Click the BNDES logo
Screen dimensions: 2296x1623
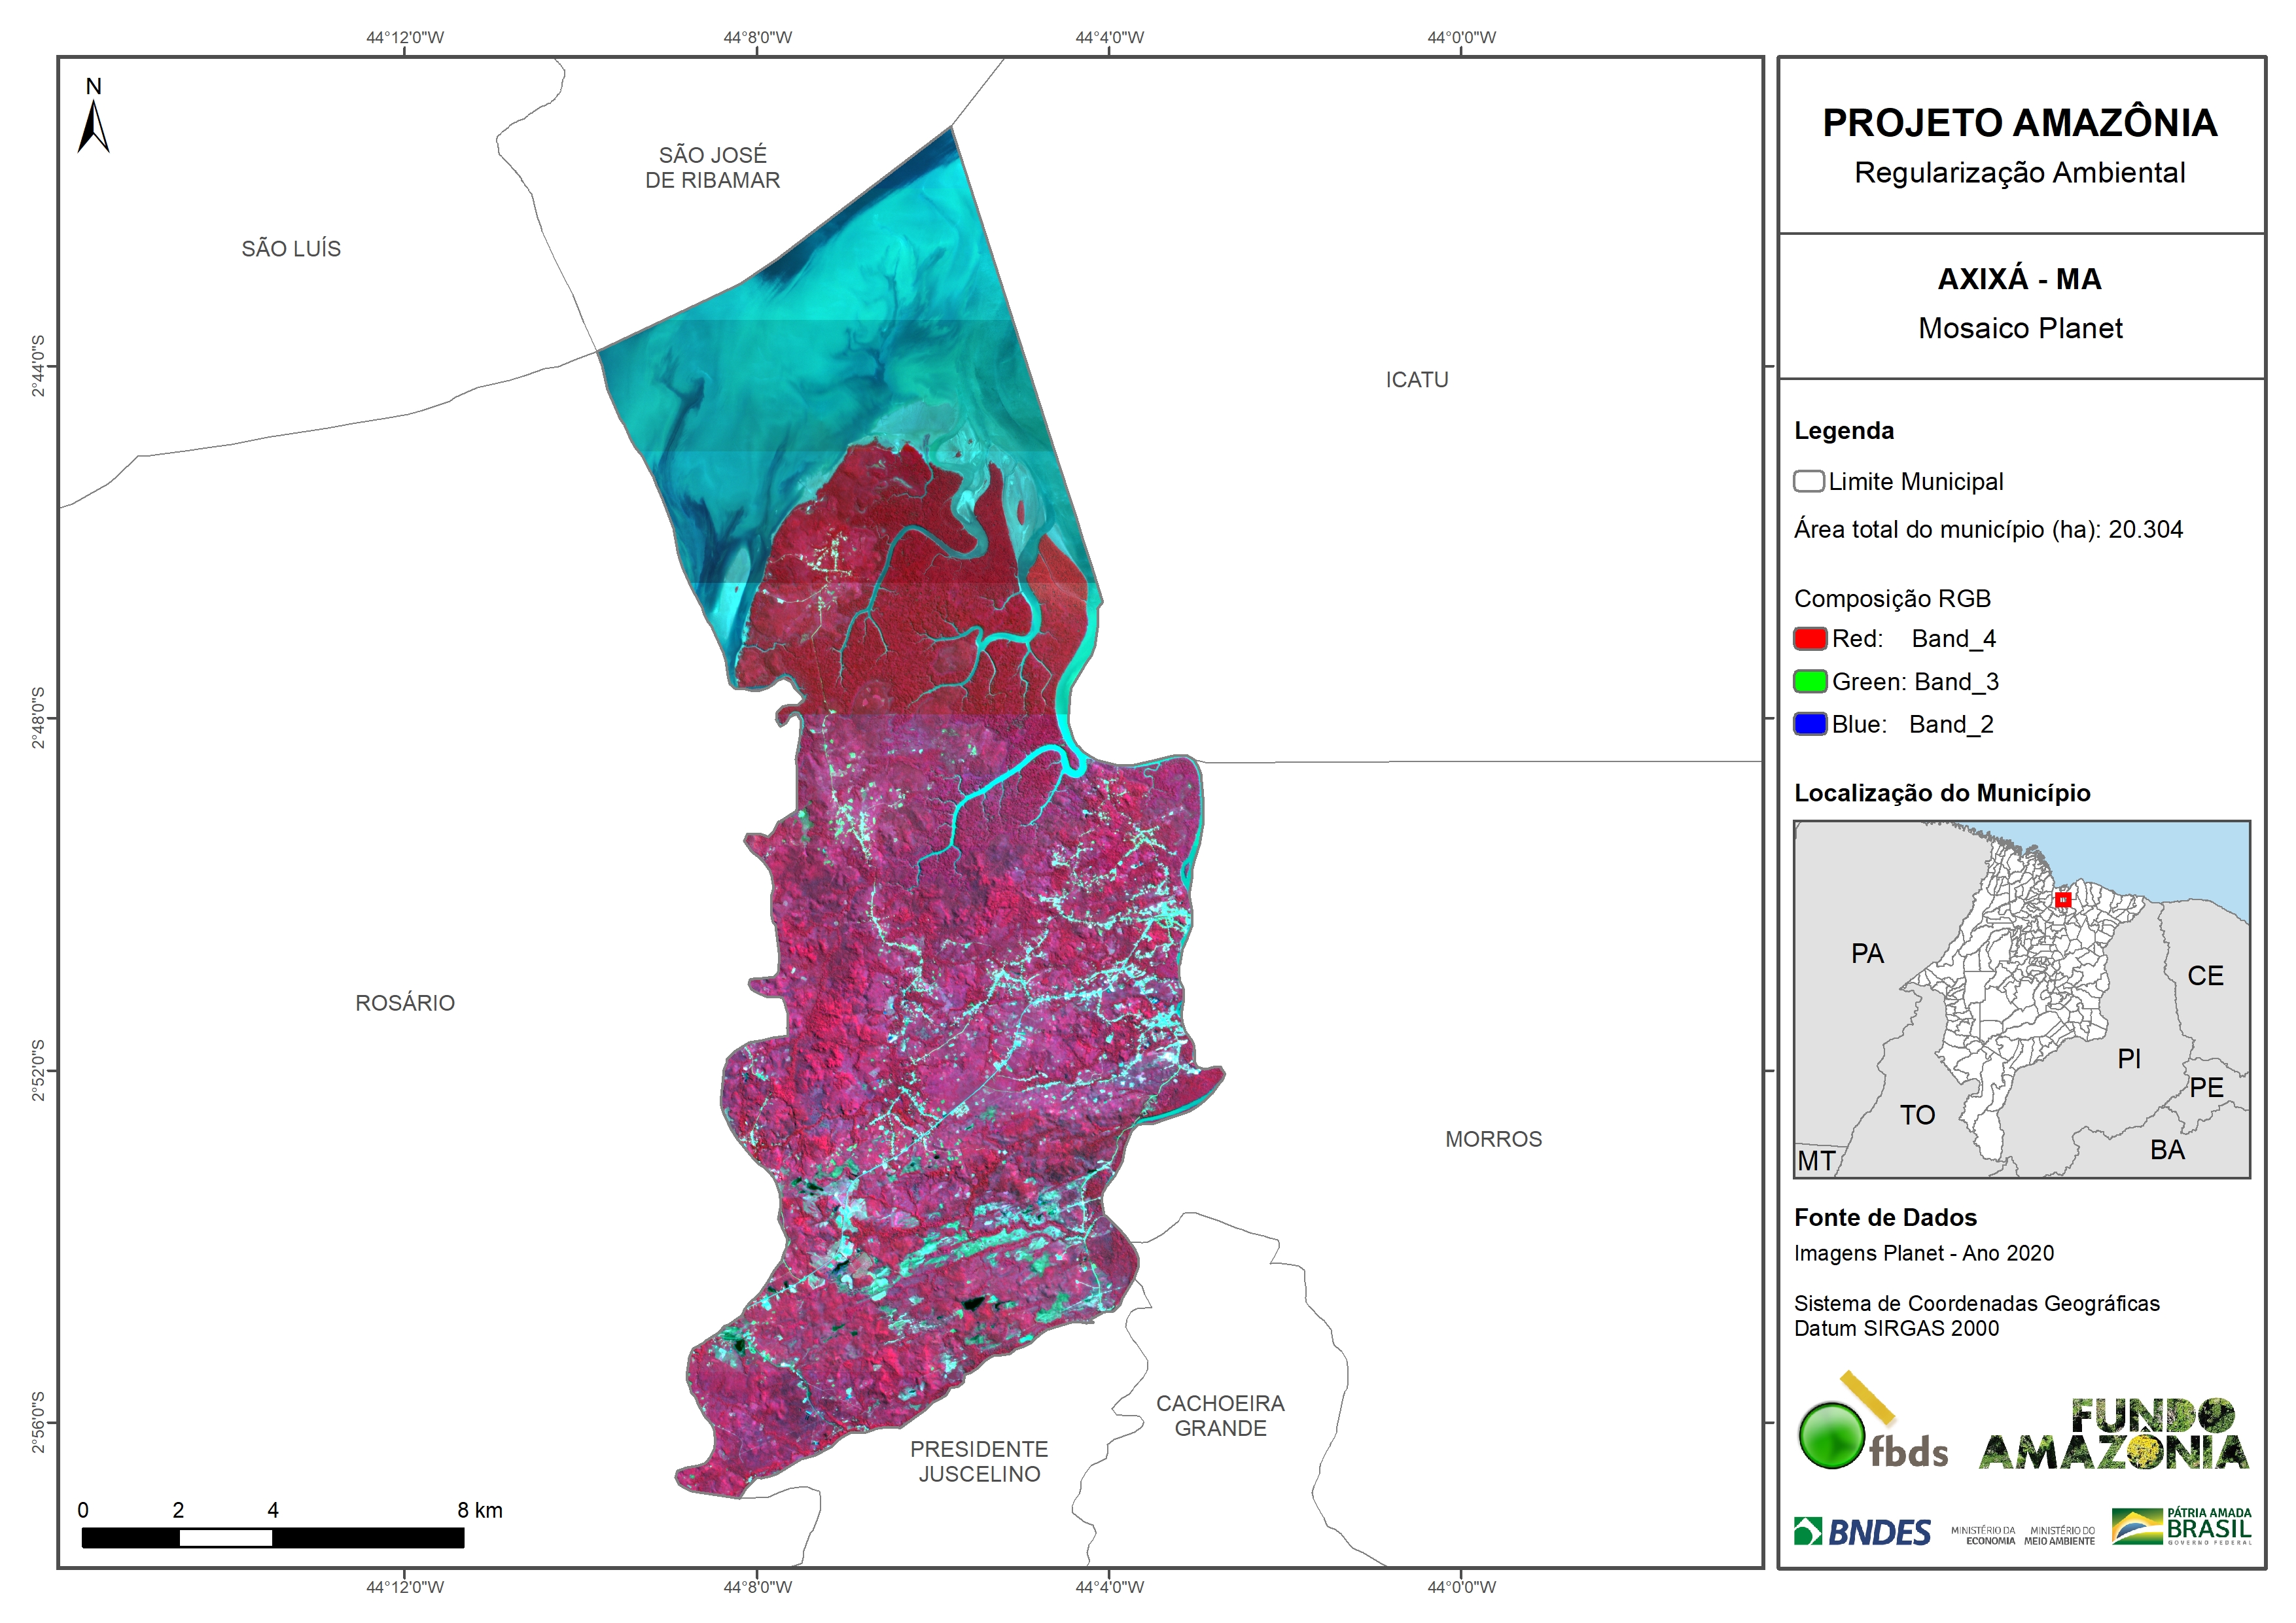click(x=1863, y=1532)
